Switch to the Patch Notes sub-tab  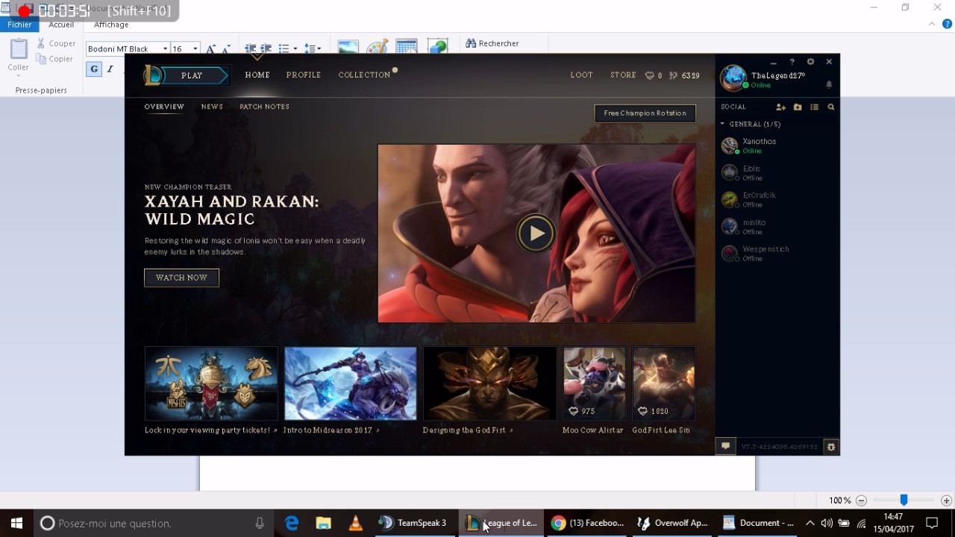click(264, 107)
